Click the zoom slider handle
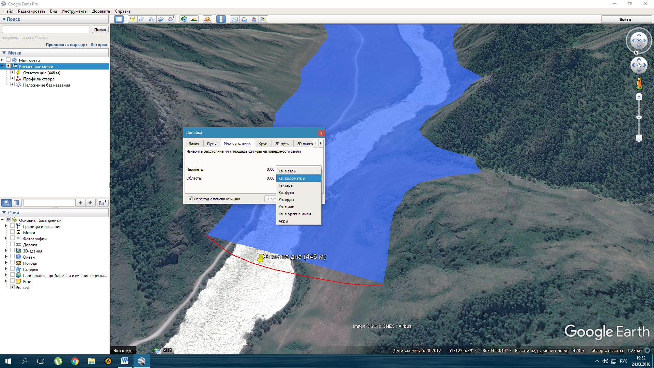Viewport: 654px width, 368px height. [x=639, y=117]
